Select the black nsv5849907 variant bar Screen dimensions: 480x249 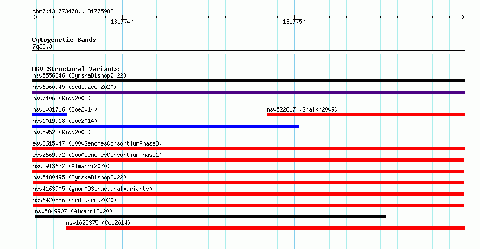[x=211, y=217]
